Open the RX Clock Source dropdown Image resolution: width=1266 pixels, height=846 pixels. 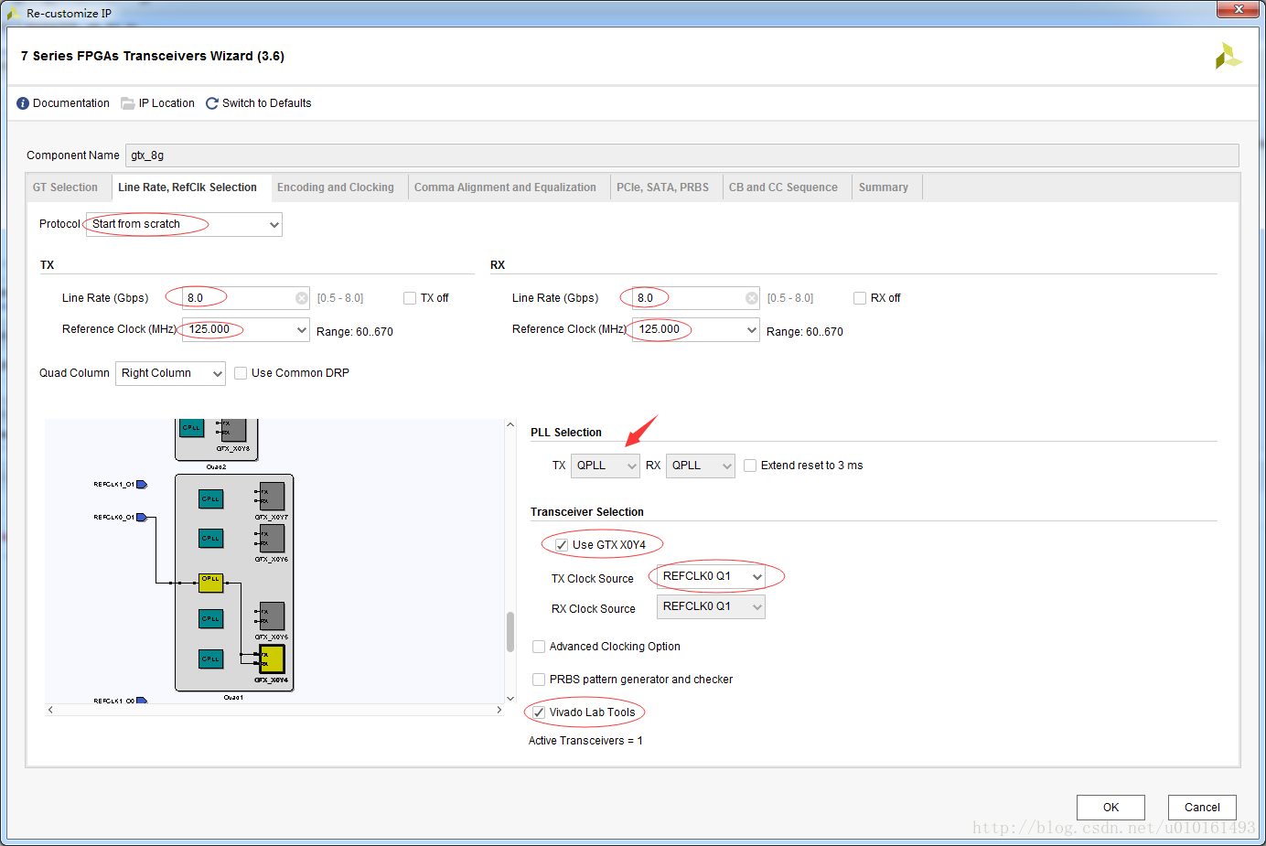tap(711, 607)
